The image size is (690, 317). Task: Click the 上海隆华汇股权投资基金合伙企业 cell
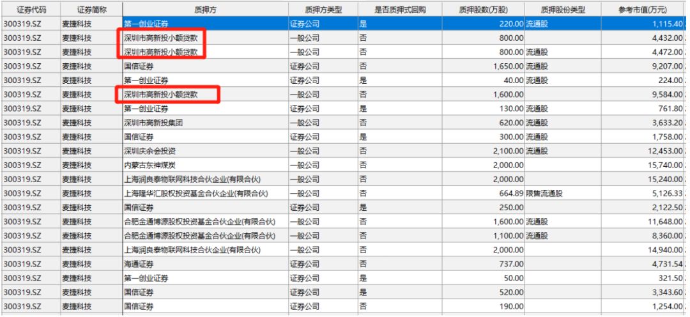point(195,193)
